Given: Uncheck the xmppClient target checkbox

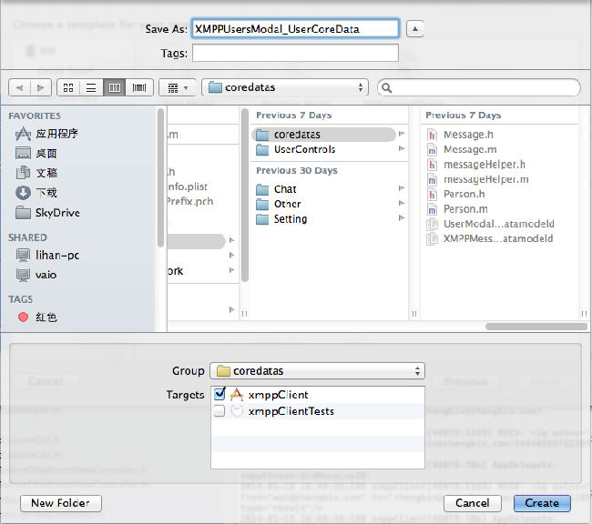Looking at the screenshot, I should (219, 395).
